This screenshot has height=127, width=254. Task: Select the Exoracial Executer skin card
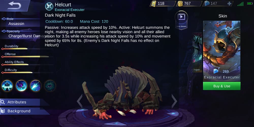(221, 51)
